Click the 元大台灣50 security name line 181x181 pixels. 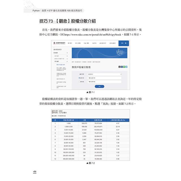coord(59,113)
